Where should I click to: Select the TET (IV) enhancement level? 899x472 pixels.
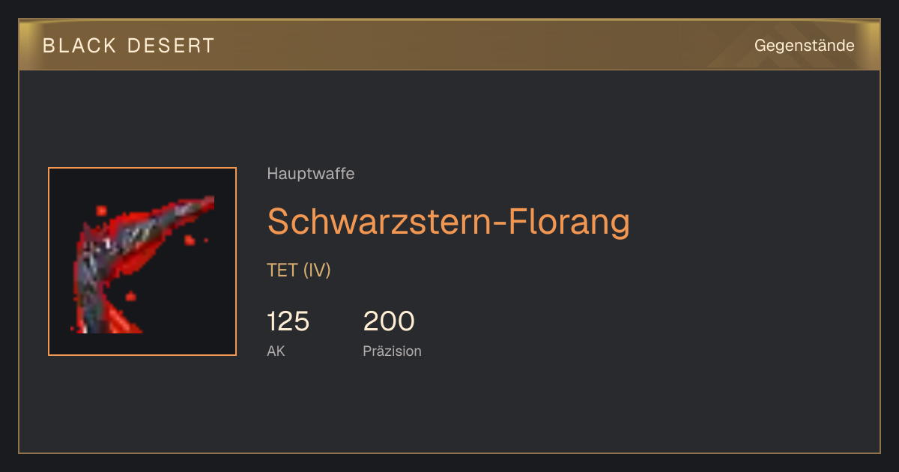[x=299, y=270]
